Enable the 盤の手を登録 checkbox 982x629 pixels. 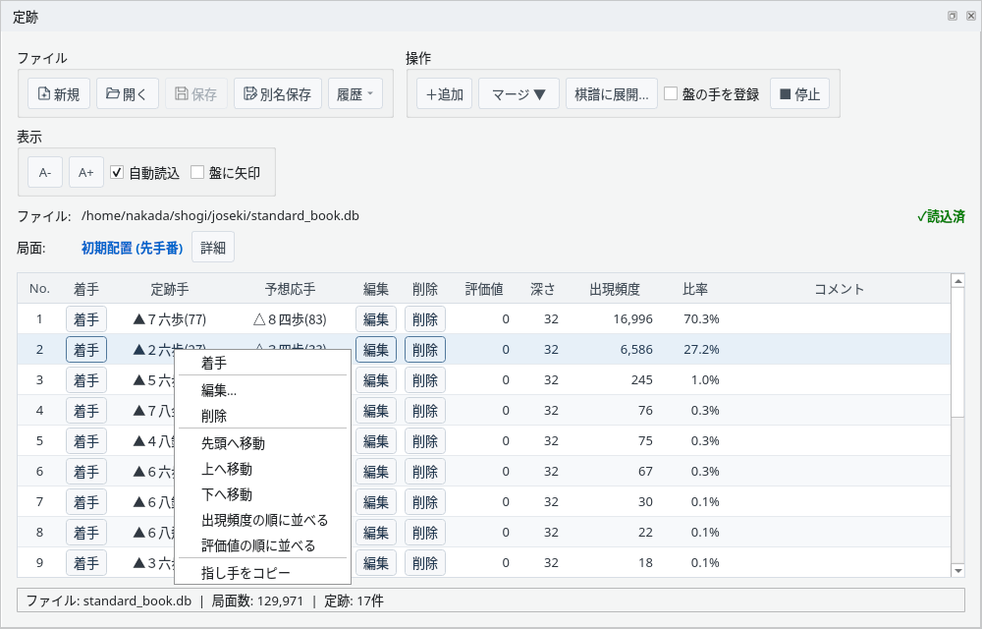pos(671,94)
